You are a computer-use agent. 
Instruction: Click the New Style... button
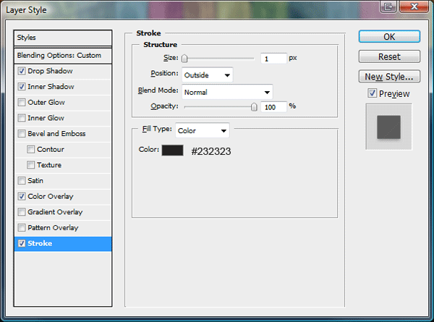pyautogui.click(x=389, y=76)
